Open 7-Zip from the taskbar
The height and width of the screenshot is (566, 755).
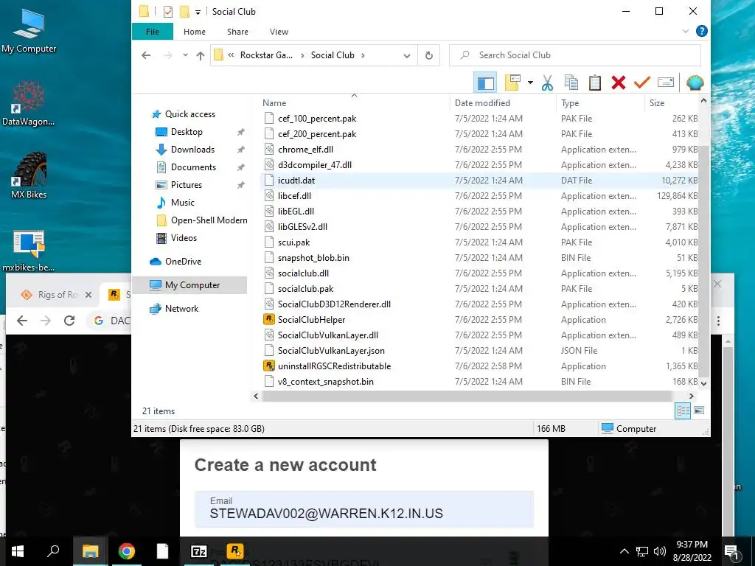[198, 551]
